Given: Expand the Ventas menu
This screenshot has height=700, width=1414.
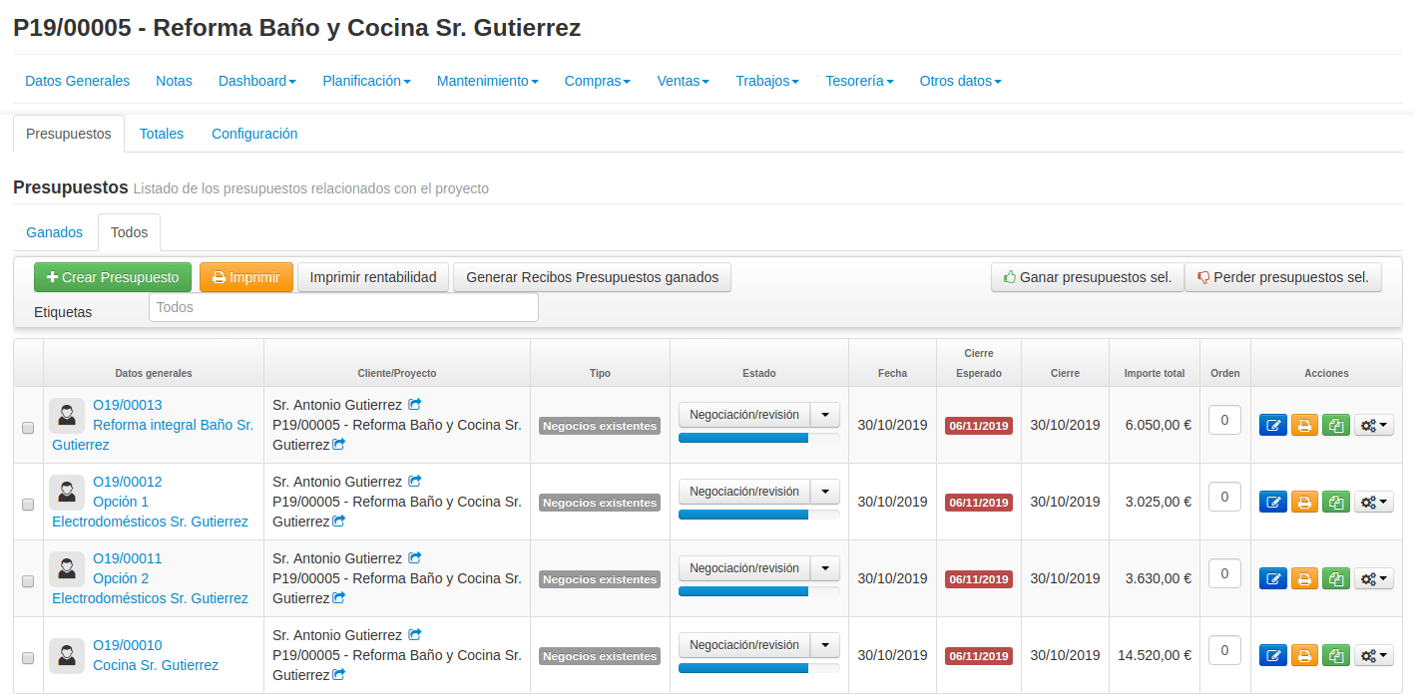Looking at the screenshot, I should point(684,81).
